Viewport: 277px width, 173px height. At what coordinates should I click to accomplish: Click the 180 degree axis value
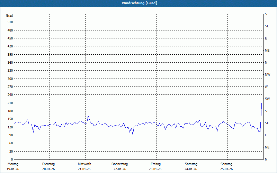10,111
